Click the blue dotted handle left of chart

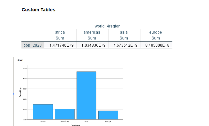click(x=13, y=94)
